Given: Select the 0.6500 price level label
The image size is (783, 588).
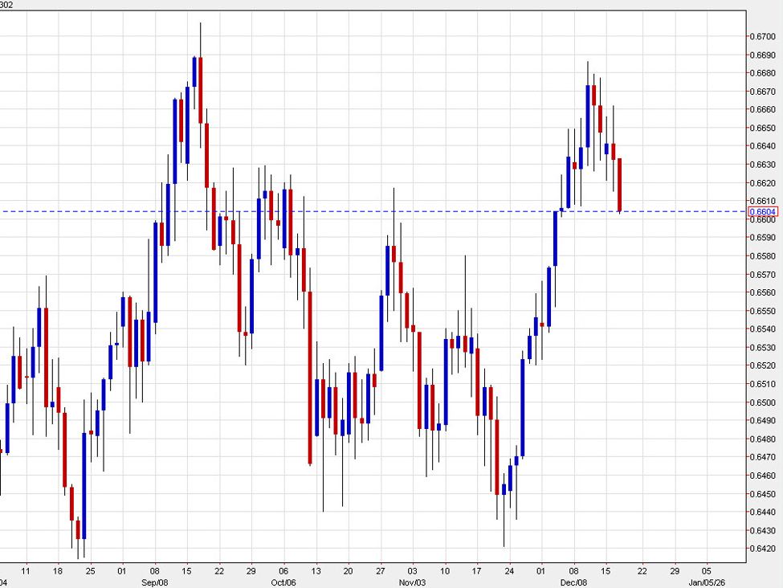Looking at the screenshot, I should click(761, 403).
